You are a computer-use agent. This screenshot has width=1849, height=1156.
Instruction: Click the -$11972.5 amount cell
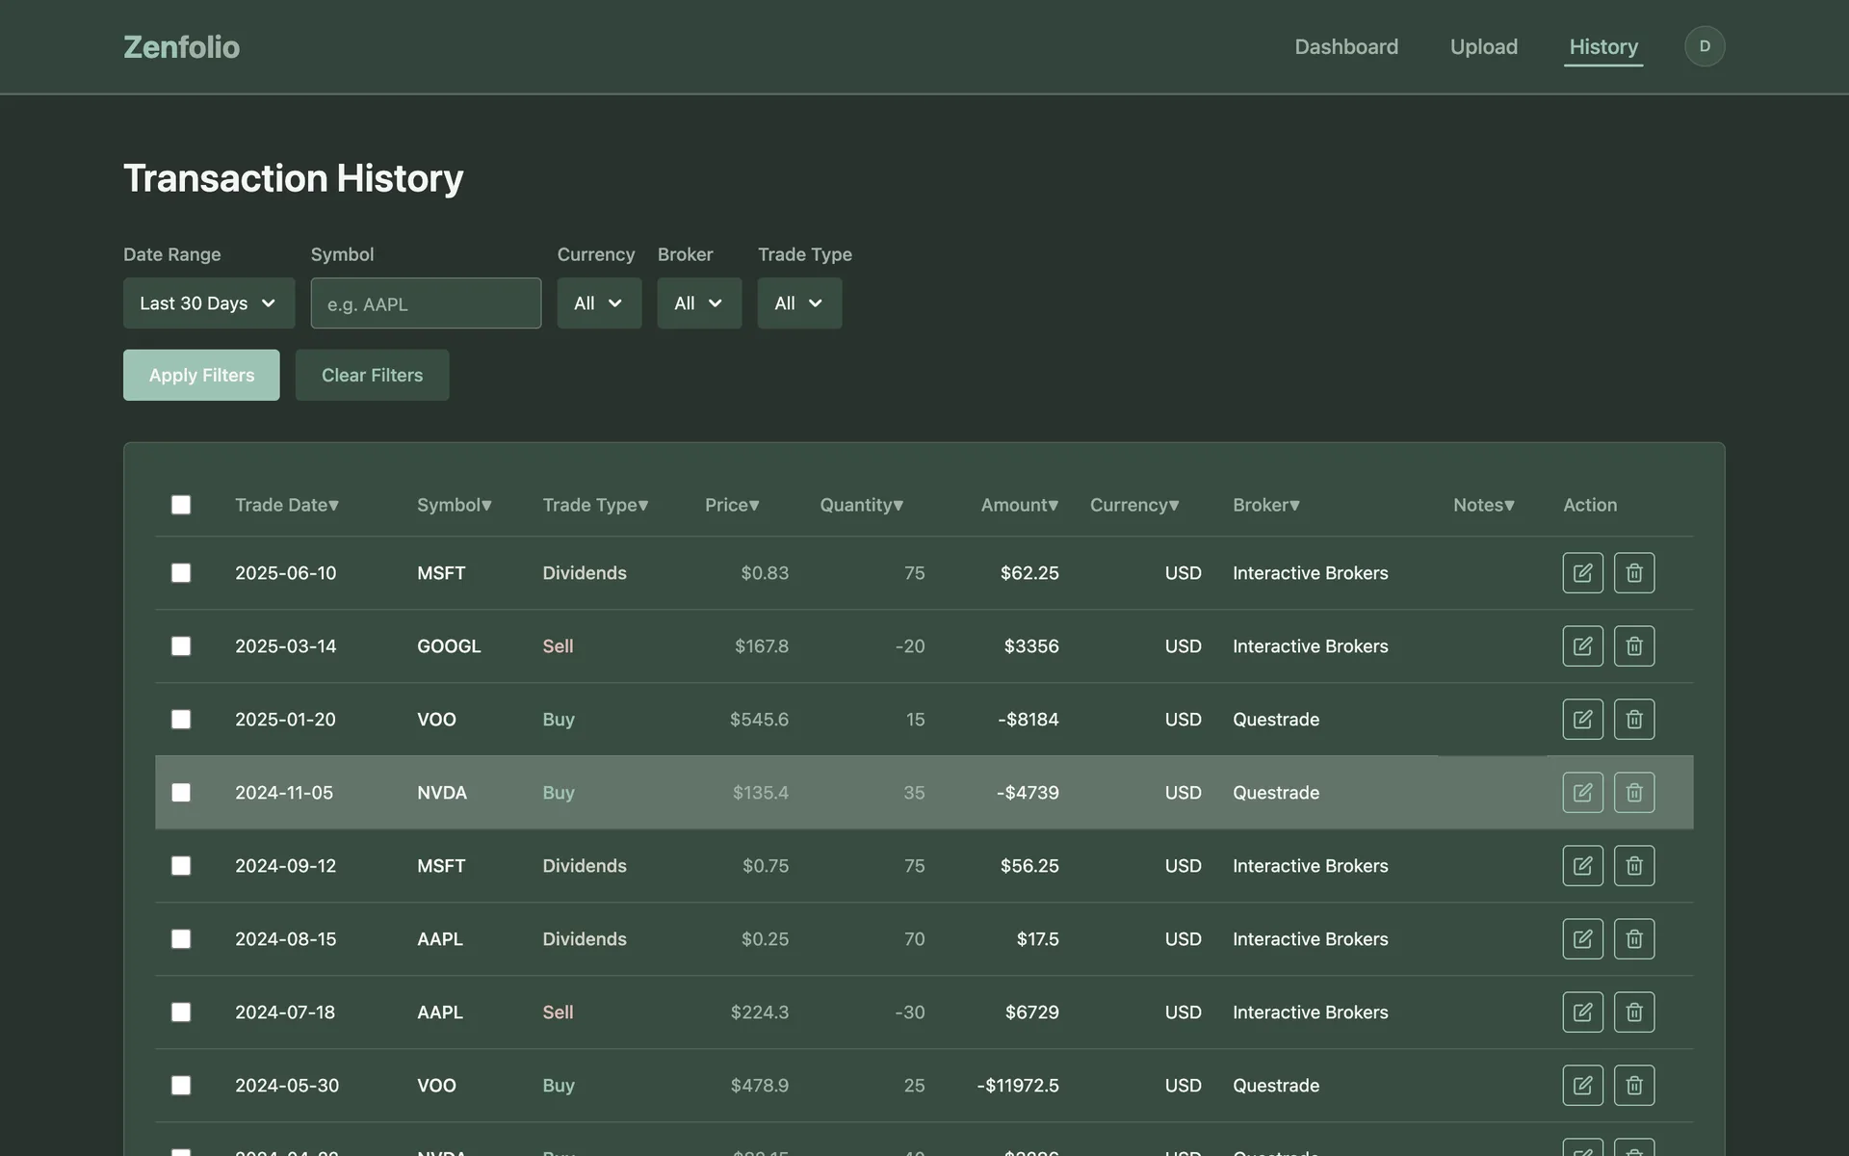pos(1018,1086)
